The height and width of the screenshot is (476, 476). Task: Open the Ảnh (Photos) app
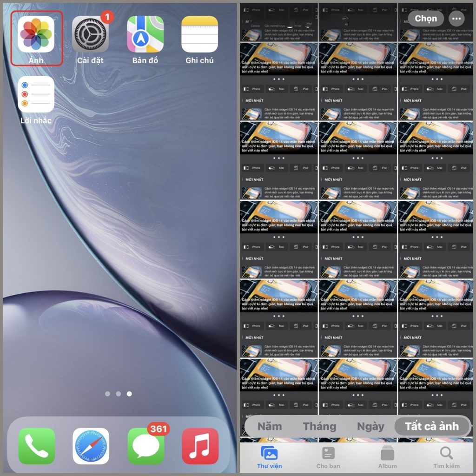[x=36, y=34]
